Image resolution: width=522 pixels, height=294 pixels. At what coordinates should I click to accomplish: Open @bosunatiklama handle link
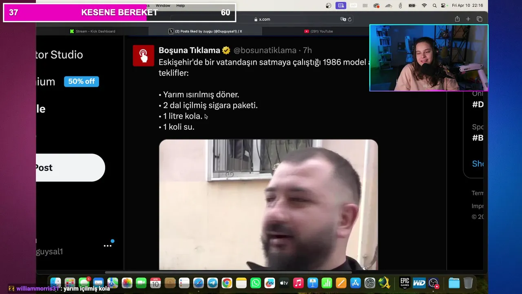point(265,50)
